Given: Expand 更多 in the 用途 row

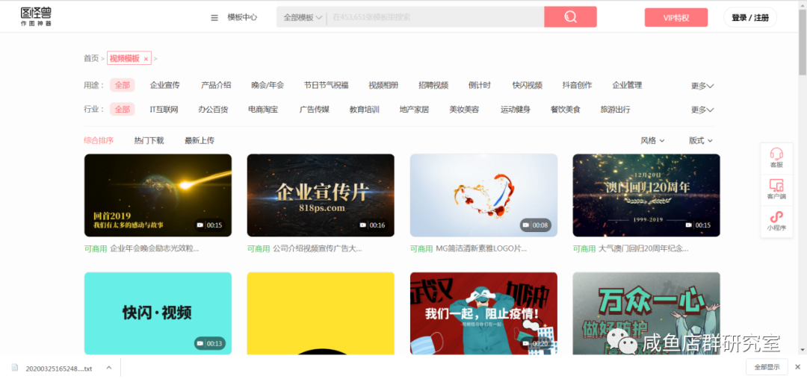Looking at the screenshot, I should coord(702,86).
